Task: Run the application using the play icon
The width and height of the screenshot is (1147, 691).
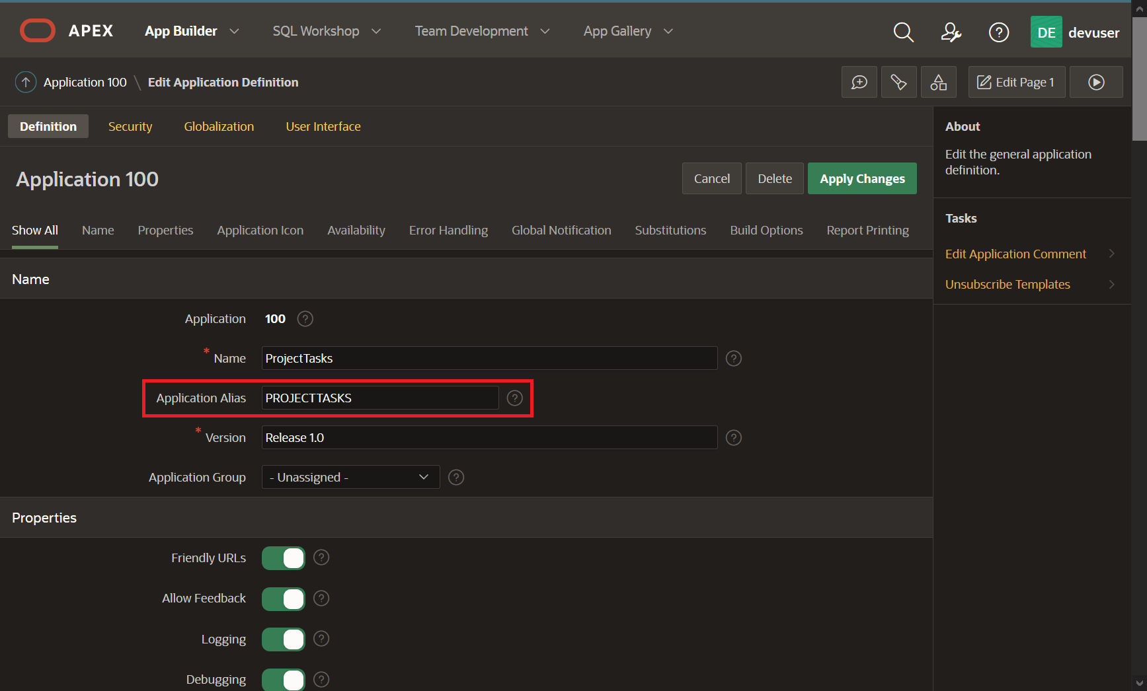Action: point(1096,82)
